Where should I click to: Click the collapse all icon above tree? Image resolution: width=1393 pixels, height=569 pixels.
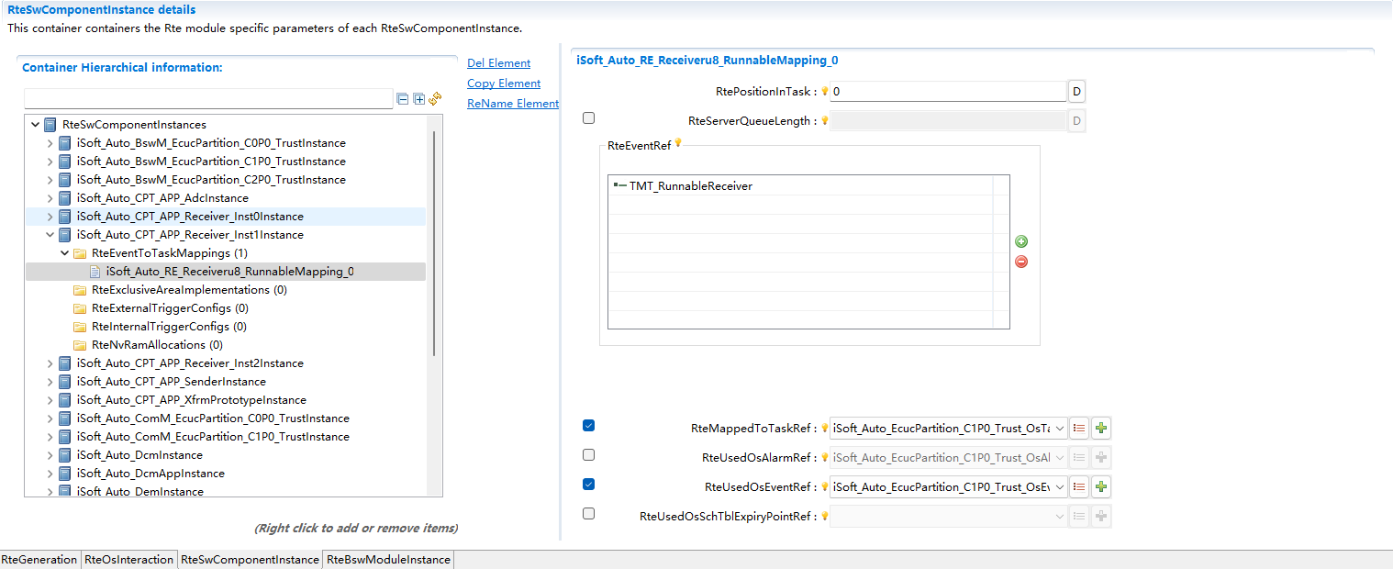[402, 99]
